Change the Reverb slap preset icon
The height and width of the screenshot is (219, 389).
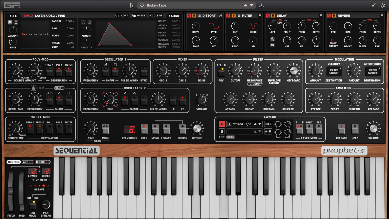(x=333, y=41)
